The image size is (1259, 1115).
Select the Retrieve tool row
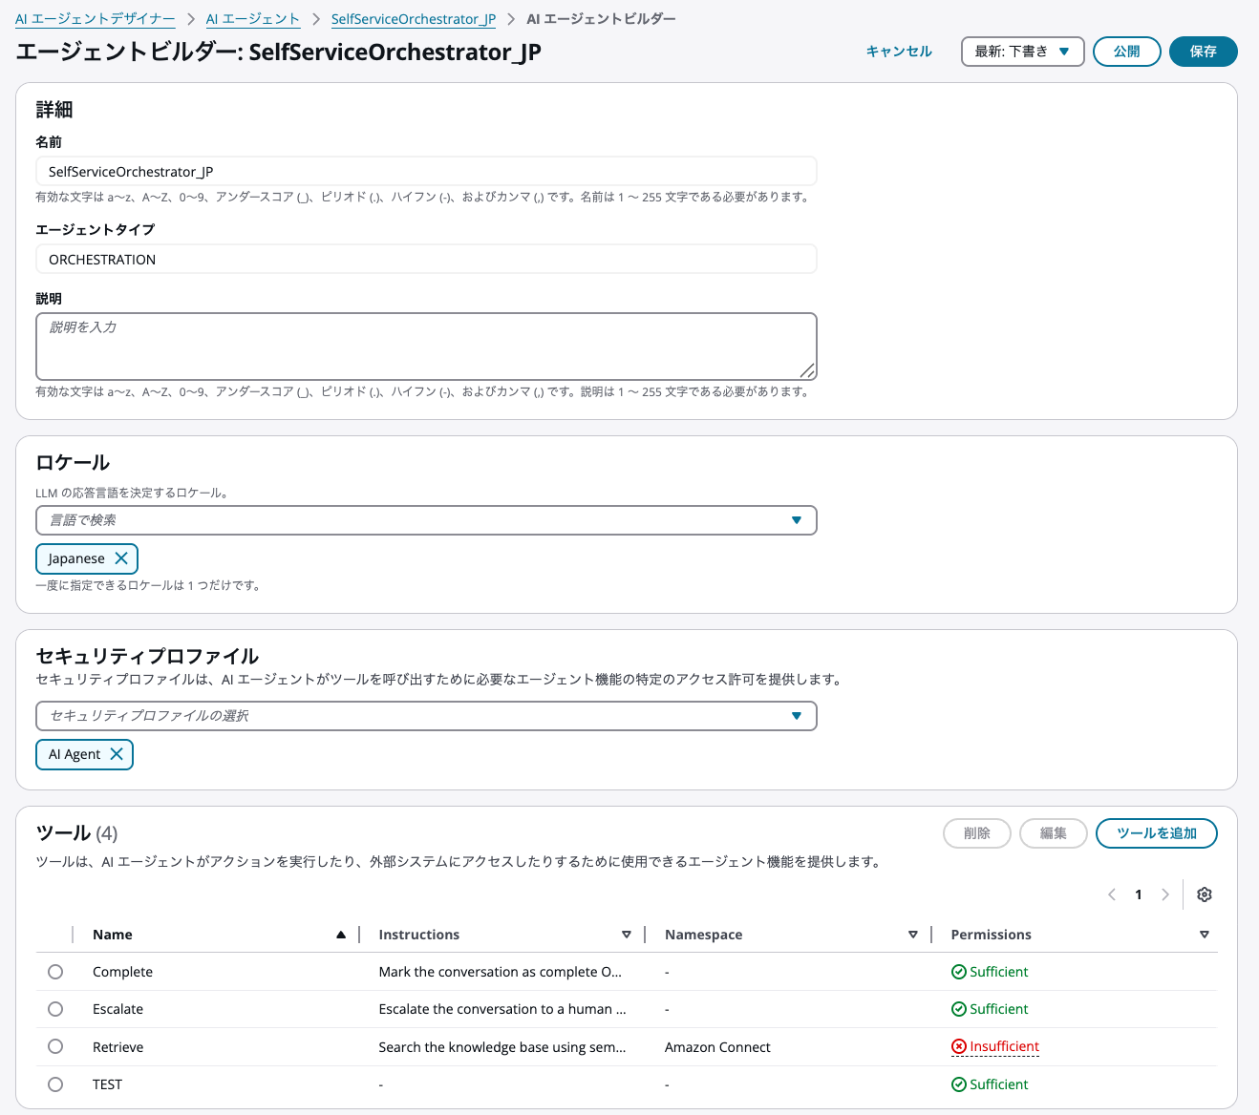point(54,1046)
